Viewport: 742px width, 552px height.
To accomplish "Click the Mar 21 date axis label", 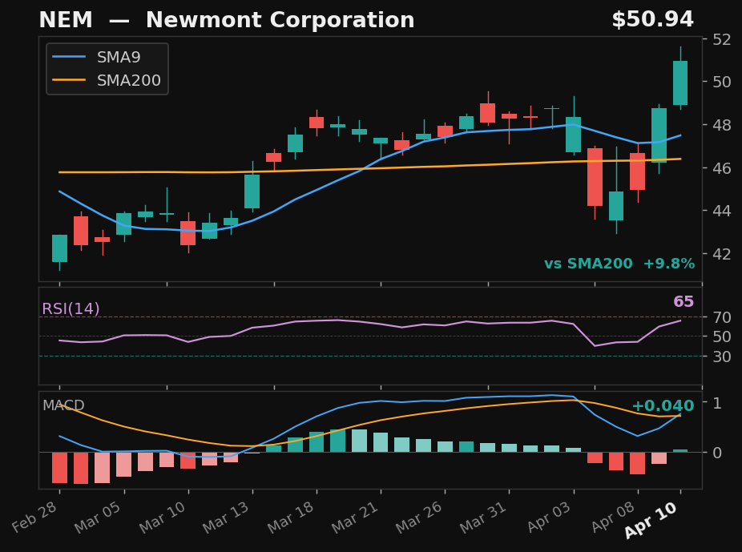I will [x=356, y=517].
